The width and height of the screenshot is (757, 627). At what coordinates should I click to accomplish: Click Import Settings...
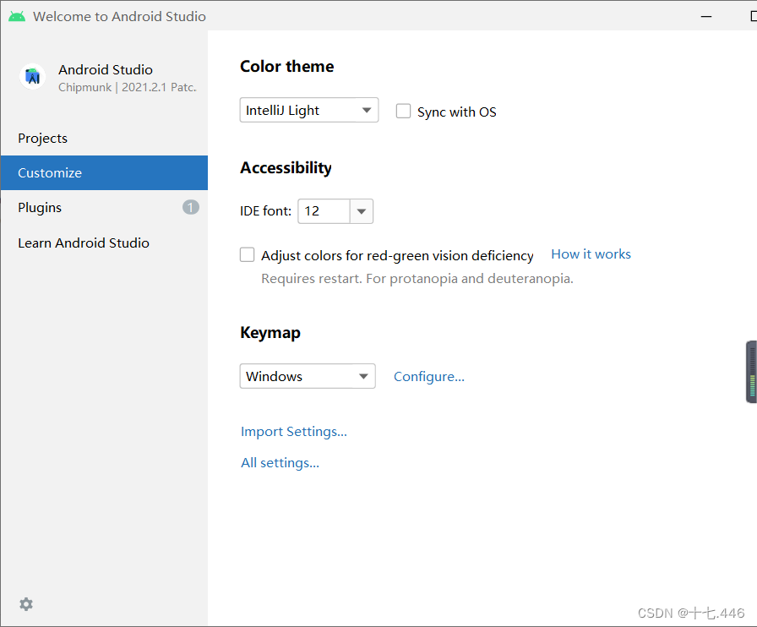(x=293, y=431)
